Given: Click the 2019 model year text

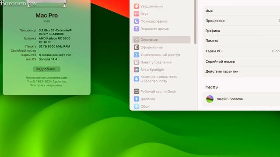Looking at the screenshot, I should [46, 21].
